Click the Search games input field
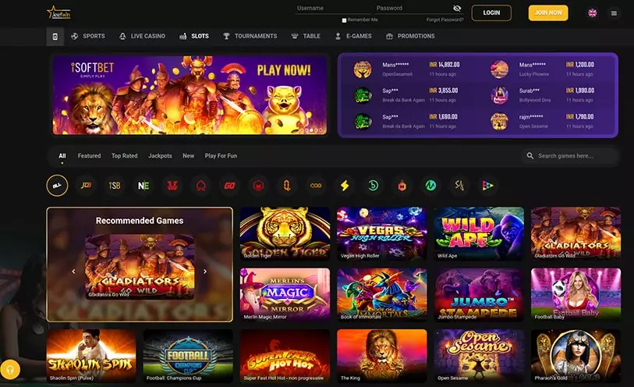The height and width of the screenshot is (387, 634). pyautogui.click(x=572, y=156)
